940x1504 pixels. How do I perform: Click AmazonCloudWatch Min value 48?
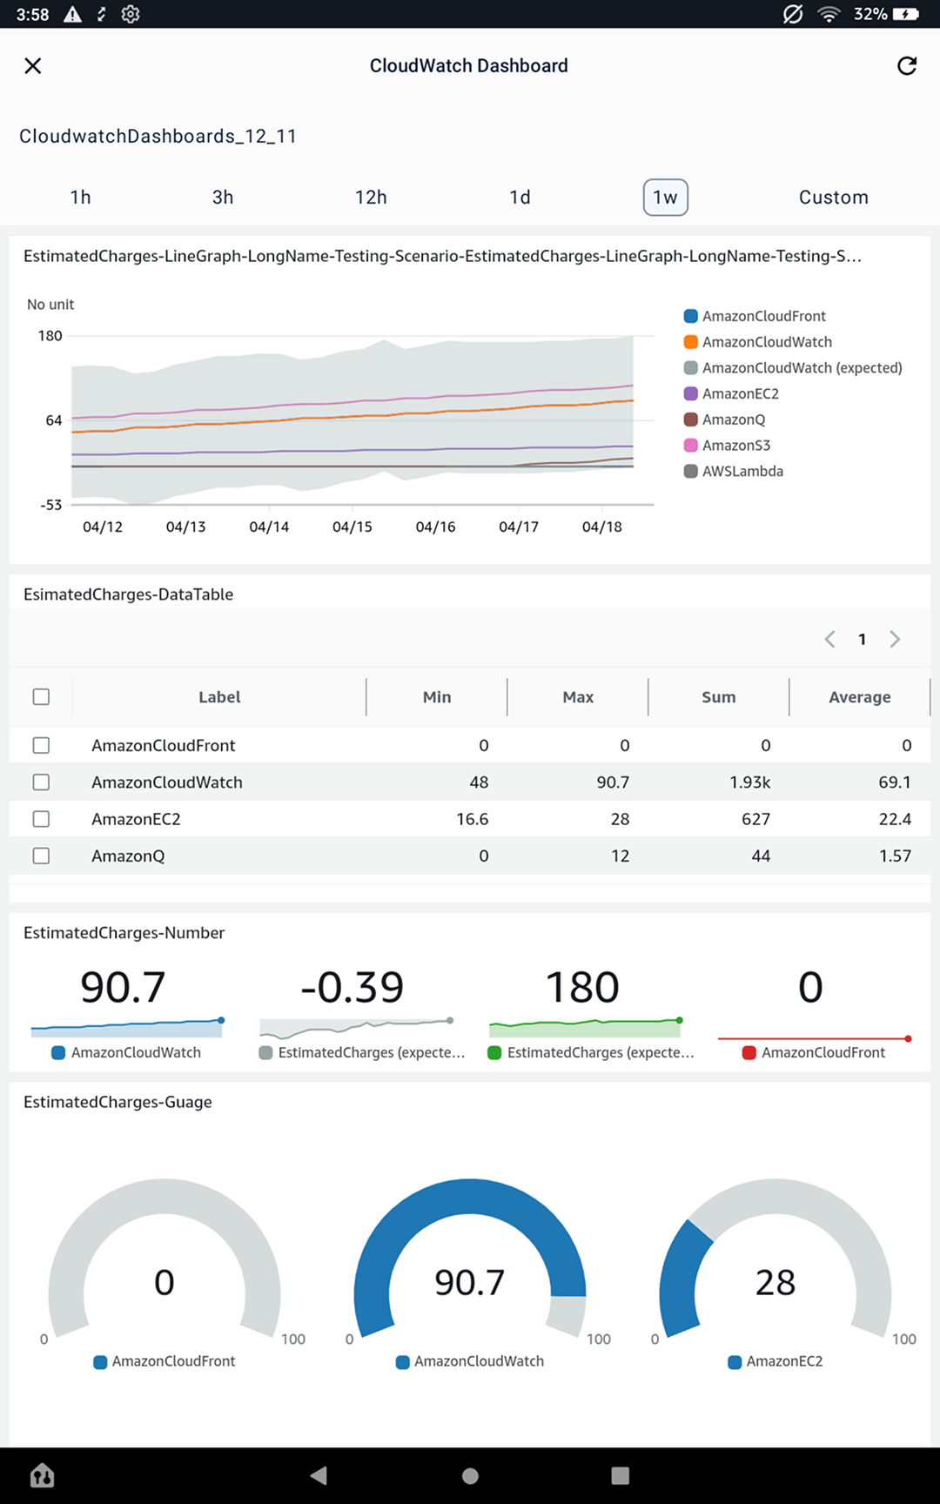tap(479, 782)
